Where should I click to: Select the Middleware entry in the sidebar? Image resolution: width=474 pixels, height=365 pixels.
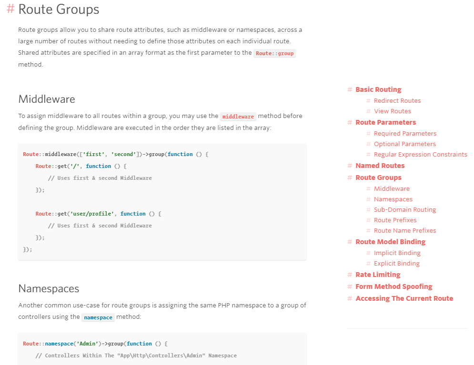coord(392,188)
